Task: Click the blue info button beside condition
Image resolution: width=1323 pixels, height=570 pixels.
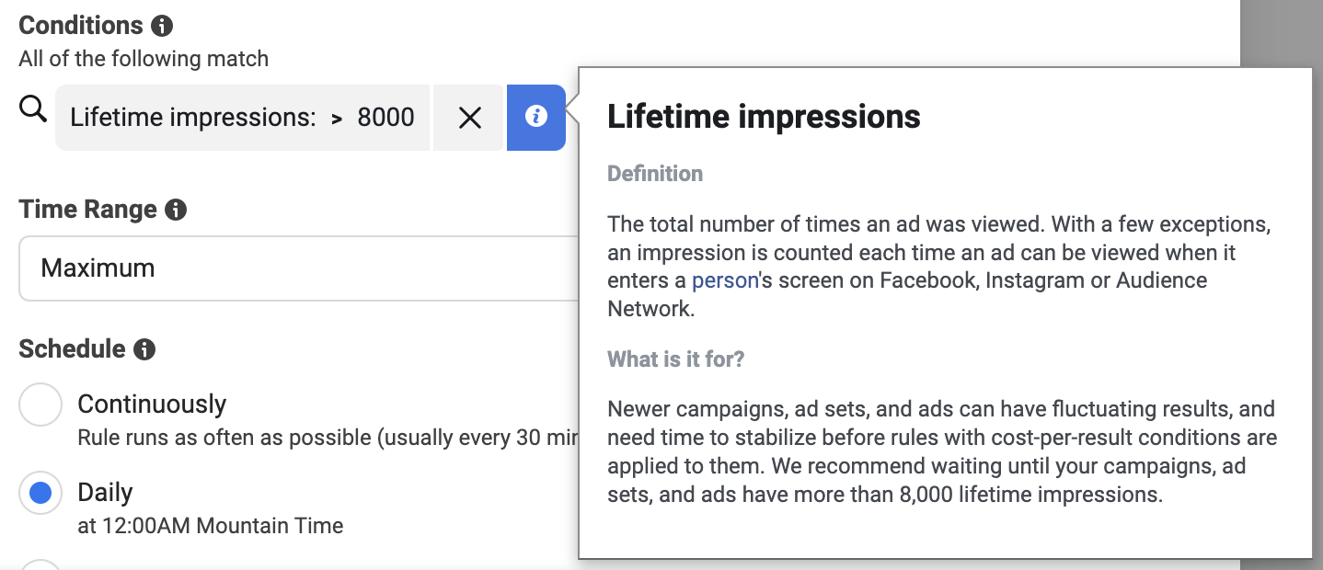Action: (x=535, y=118)
